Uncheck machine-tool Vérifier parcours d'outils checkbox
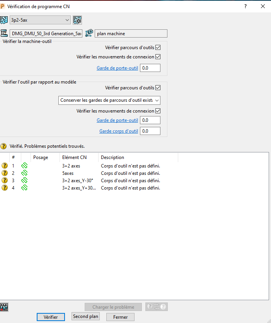This screenshot has width=271, height=323. [x=158, y=48]
